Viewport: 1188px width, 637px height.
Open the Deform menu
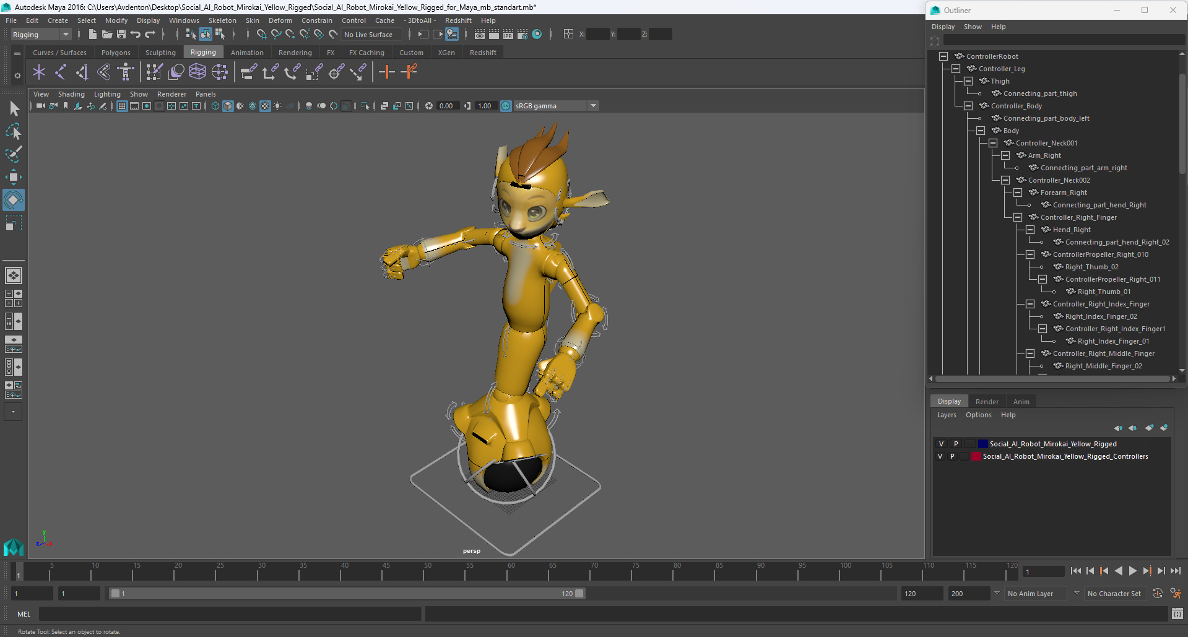pyautogui.click(x=280, y=20)
